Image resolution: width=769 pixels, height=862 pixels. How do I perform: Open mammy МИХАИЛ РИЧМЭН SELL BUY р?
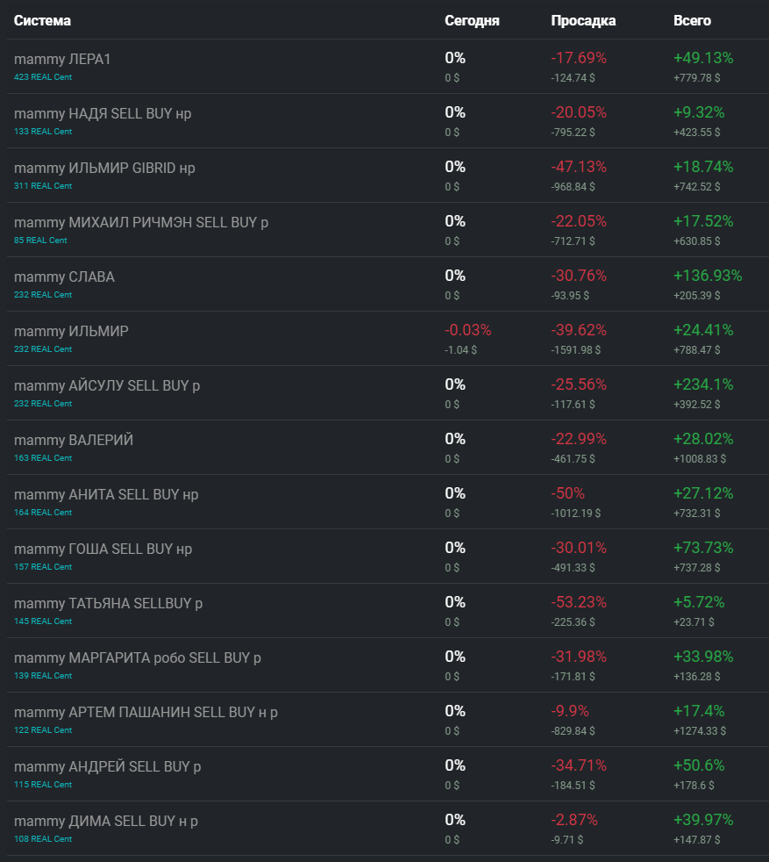[x=141, y=222]
